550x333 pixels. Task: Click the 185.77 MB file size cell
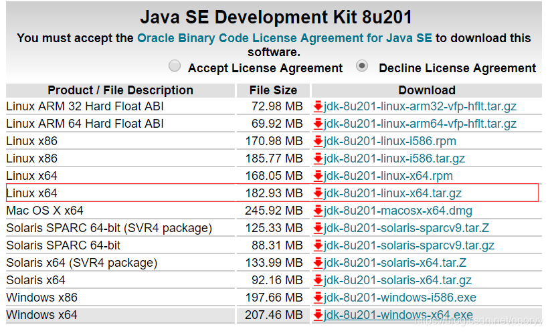click(x=274, y=158)
